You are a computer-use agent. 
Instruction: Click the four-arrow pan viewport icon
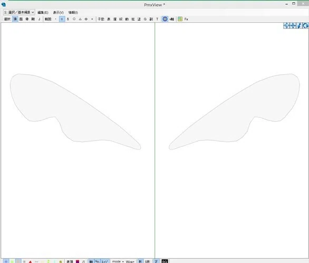point(293,26)
